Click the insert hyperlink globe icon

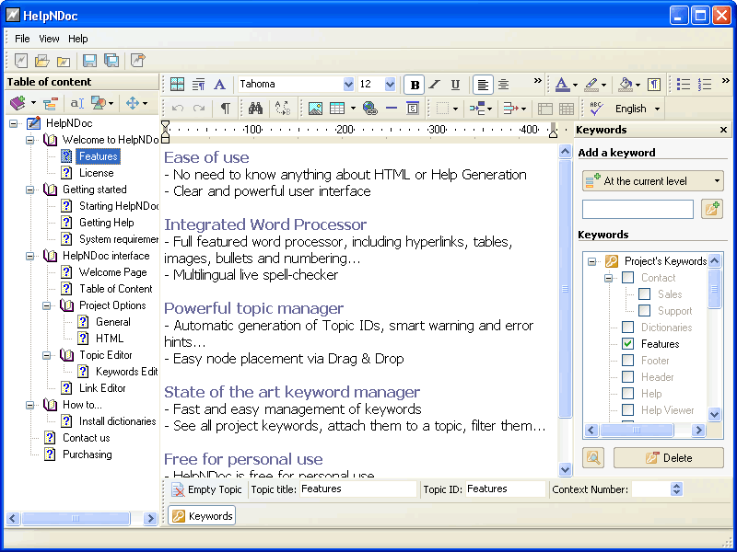pyautogui.click(x=369, y=109)
